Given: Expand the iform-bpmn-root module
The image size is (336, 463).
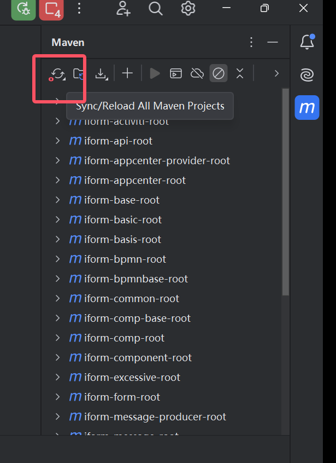Looking at the screenshot, I should pyautogui.click(x=57, y=259).
